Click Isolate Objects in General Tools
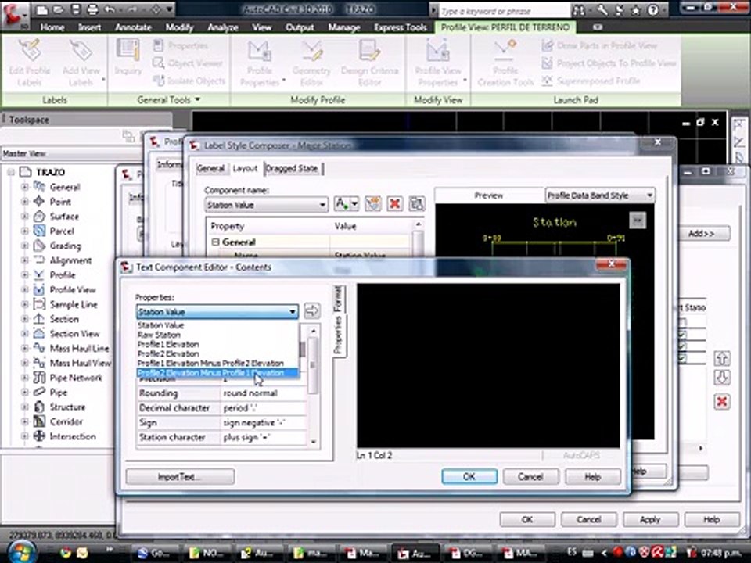751x563 pixels. (x=189, y=81)
